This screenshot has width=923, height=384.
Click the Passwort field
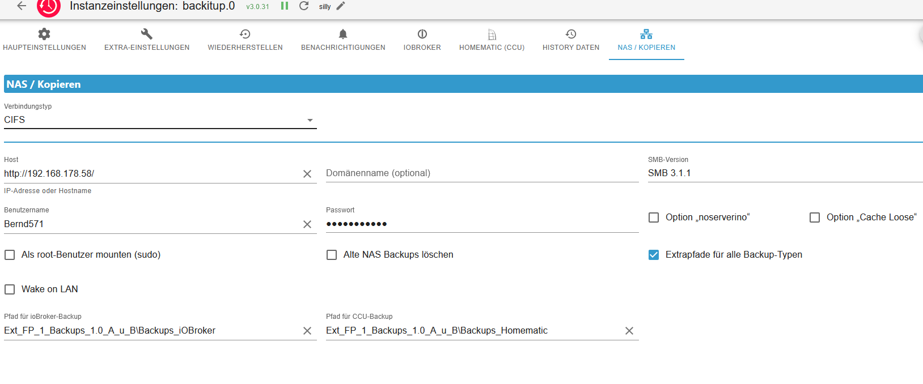482,224
